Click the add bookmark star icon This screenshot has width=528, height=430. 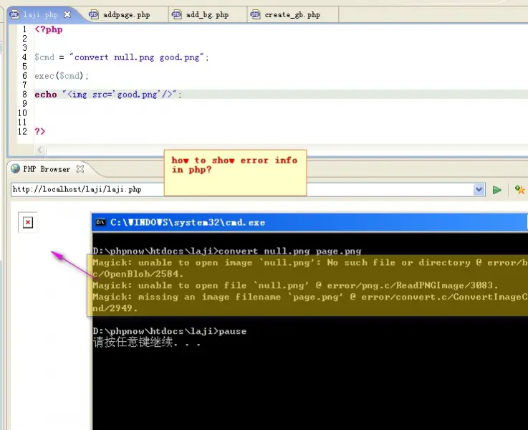520,190
